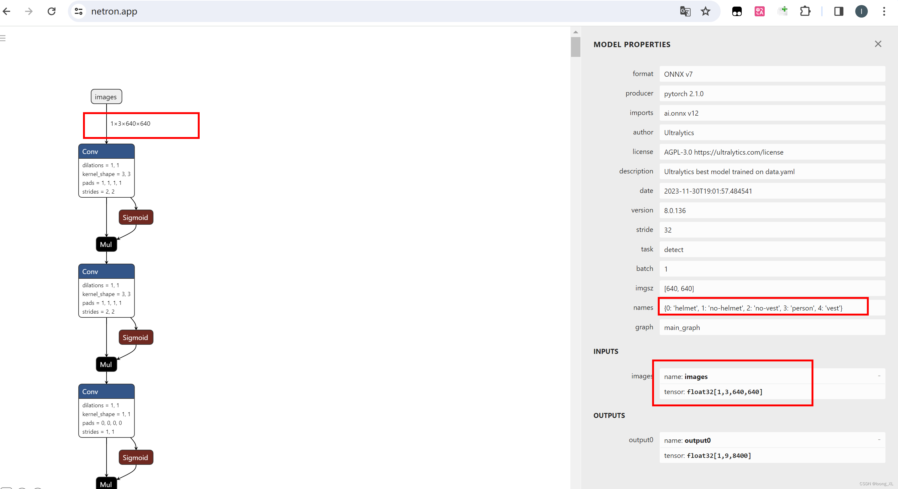Open Google Translate page icon

(x=685, y=12)
